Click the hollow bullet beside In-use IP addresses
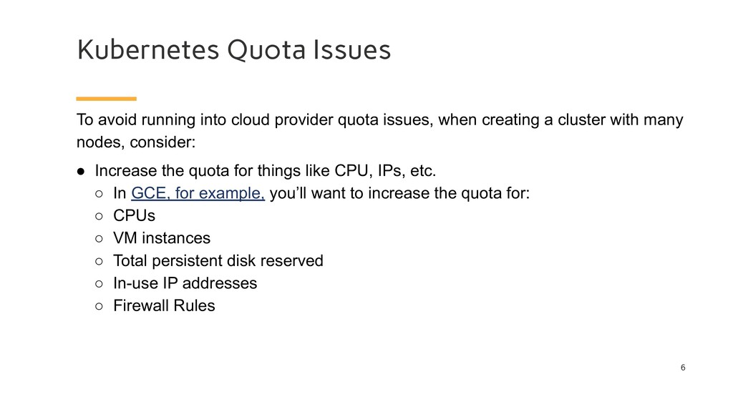The image size is (733, 412). tap(99, 283)
